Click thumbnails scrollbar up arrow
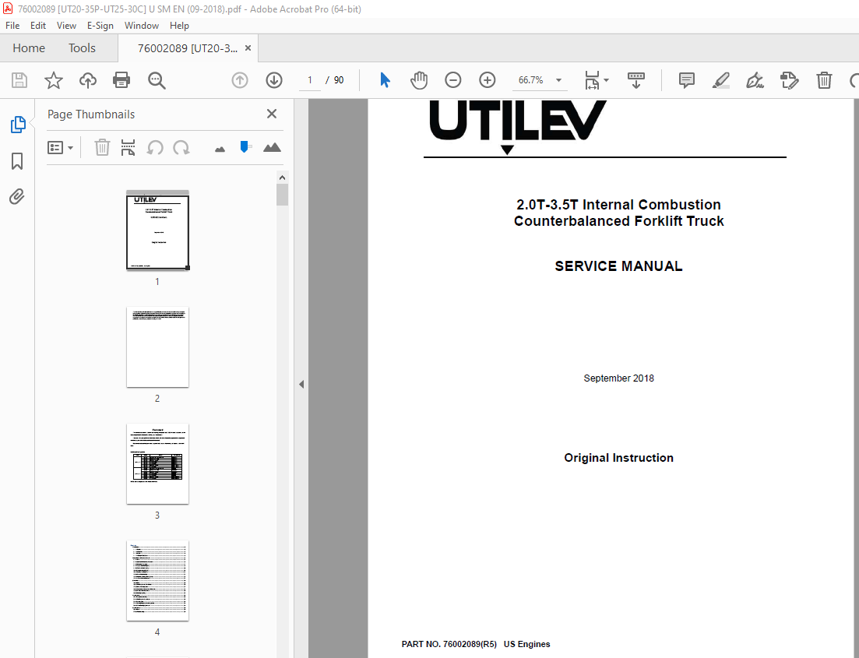Viewport: 859px width, 658px height. 282,178
